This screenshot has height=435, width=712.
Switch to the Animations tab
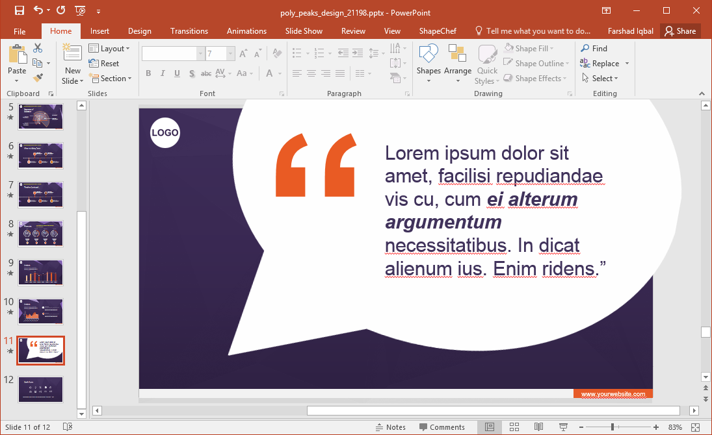pyautogui.click(x=246, y=31)
